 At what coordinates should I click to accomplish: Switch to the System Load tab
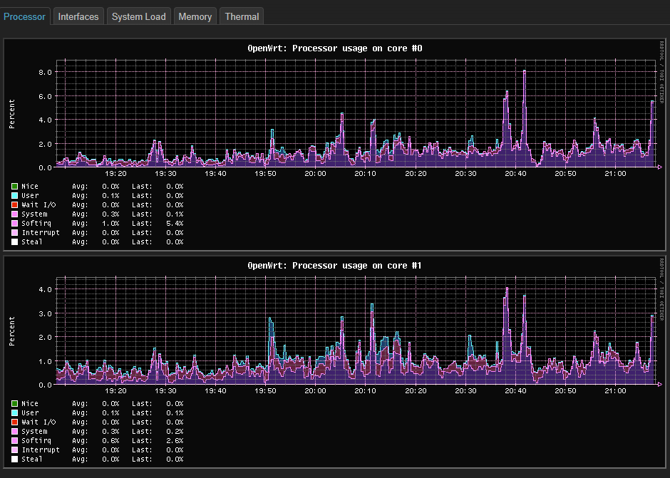pyautogui.click(x=138, y=16)
